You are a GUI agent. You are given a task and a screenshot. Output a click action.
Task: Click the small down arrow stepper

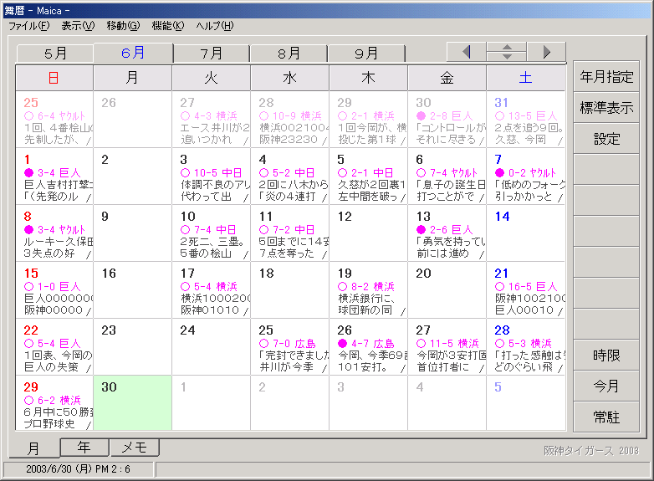coord(507,57)
